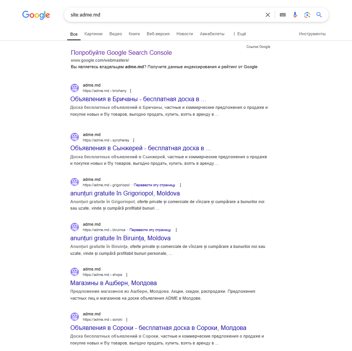Click "Перевести эту страницу" for biruinca result
The width and height of the screenshot is (352, 351).
(150, 230)
